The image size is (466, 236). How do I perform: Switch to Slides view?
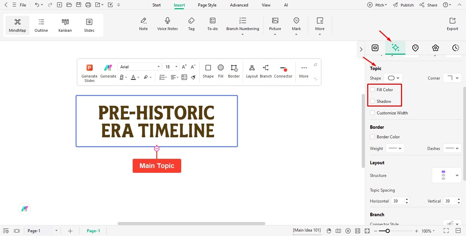coord(89,25)
